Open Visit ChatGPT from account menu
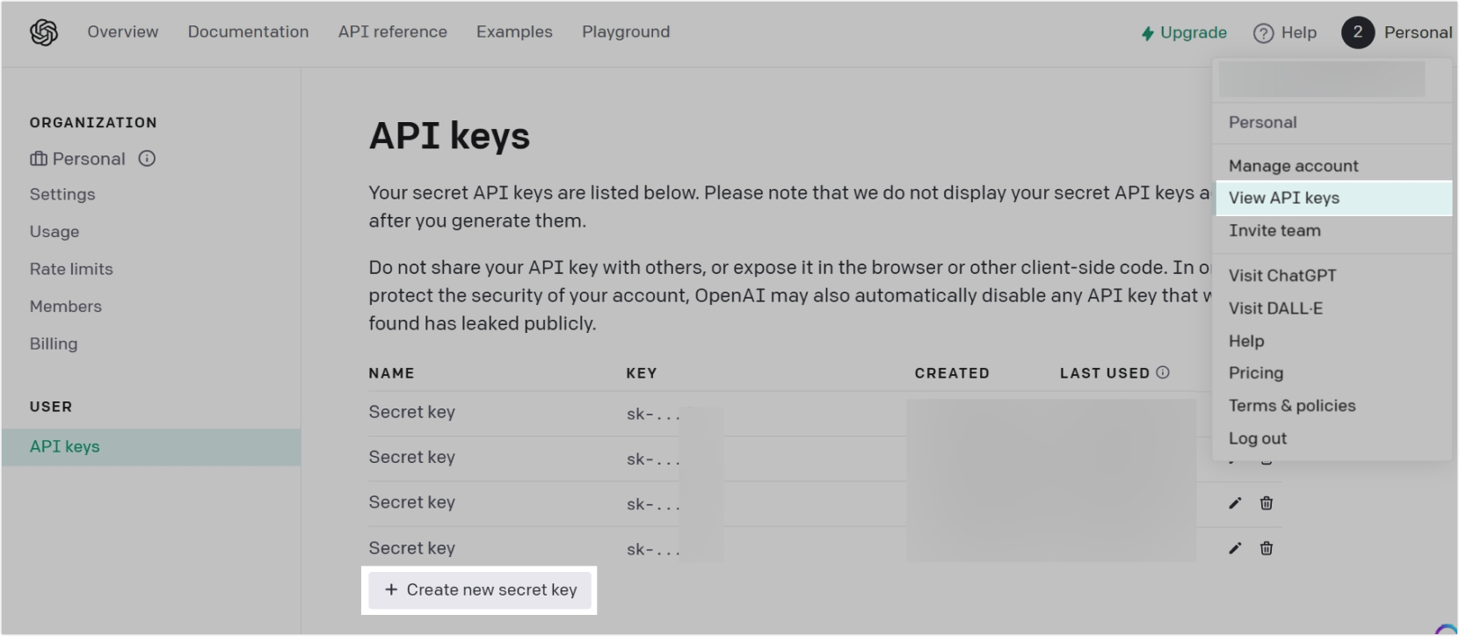This screenshot has height=636, width=1459. click(1281, 276)
